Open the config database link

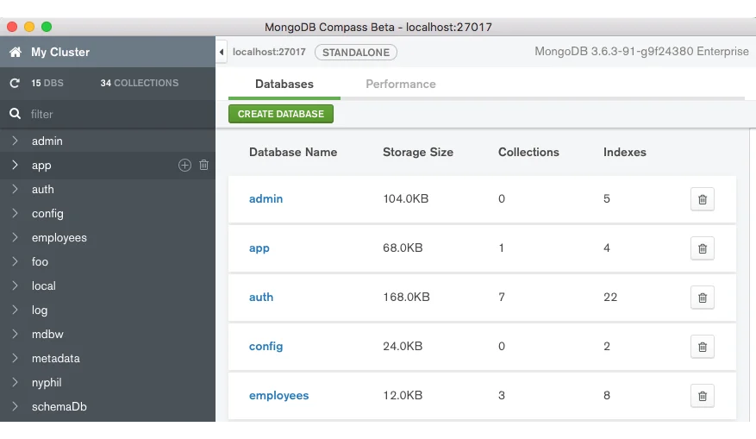266,347
